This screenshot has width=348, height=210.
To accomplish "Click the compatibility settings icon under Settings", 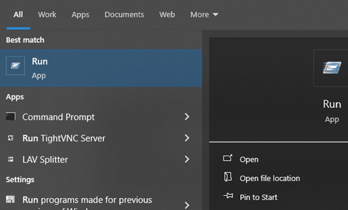I will click(x=11, y=199).
